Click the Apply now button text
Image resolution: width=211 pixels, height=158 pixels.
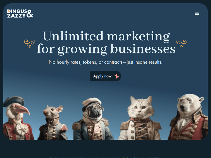102,76
